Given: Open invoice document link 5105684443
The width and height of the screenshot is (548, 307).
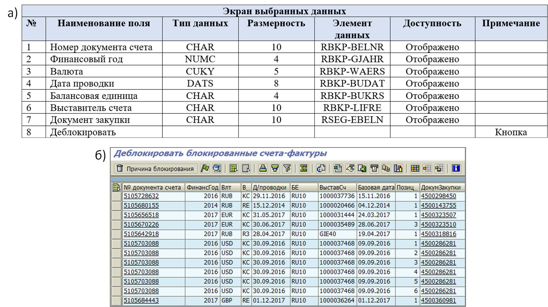Looking at the screenshot, I should click(141, 300).
